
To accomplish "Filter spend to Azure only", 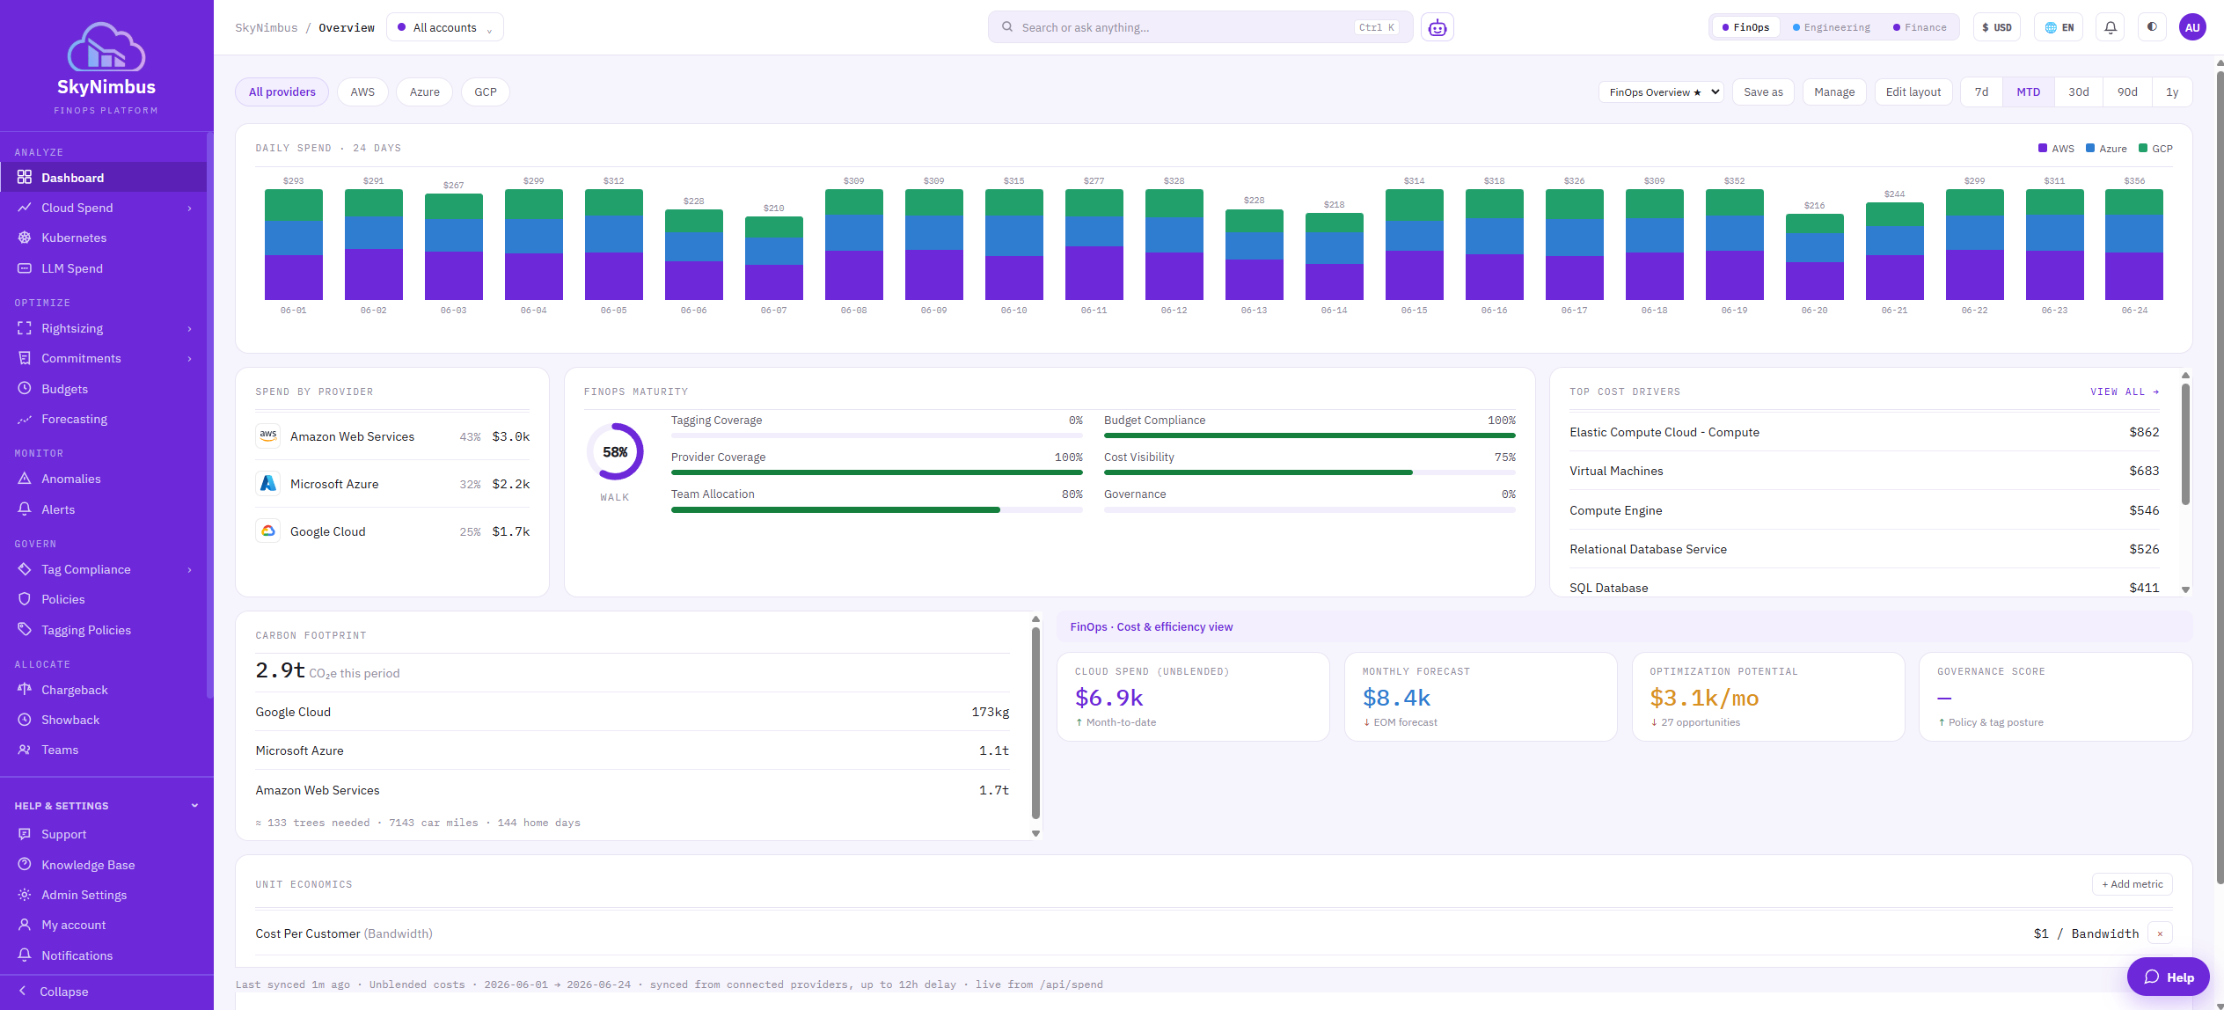I will [x=424, y=91].
